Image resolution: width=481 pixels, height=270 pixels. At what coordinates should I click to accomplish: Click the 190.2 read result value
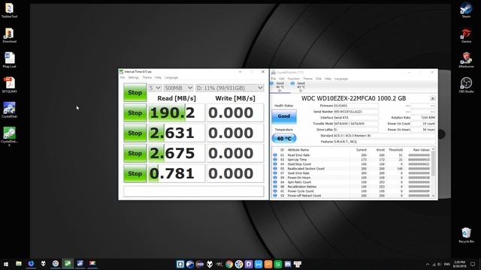[177, 112]
